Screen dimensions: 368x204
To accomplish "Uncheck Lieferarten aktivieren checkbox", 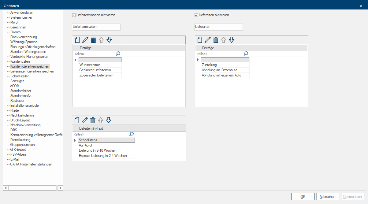I will tap(196, 15).
